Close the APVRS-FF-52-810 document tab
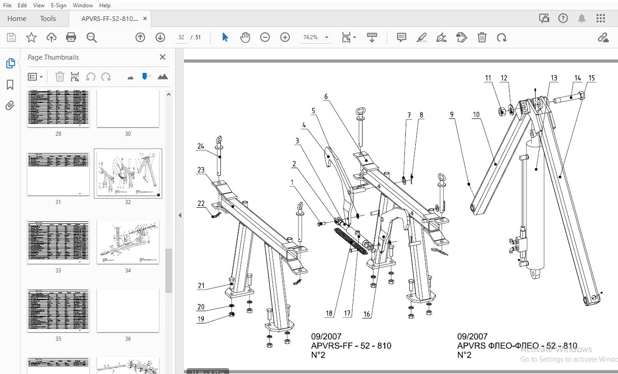 tap(145, 19)
